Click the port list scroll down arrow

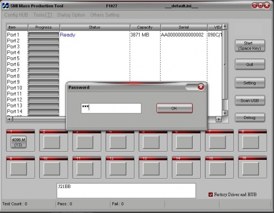[x=225, y=113]
